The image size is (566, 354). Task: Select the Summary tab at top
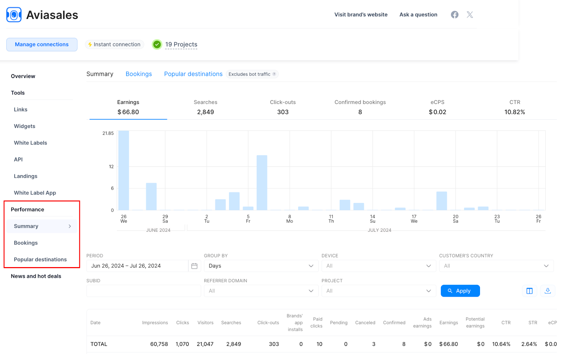100,74
